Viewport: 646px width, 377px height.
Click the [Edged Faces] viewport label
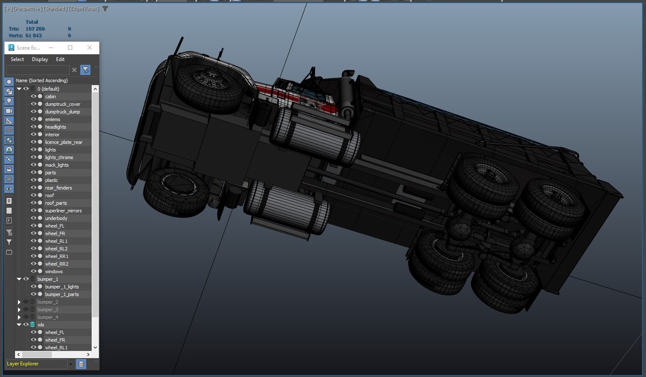84,9
